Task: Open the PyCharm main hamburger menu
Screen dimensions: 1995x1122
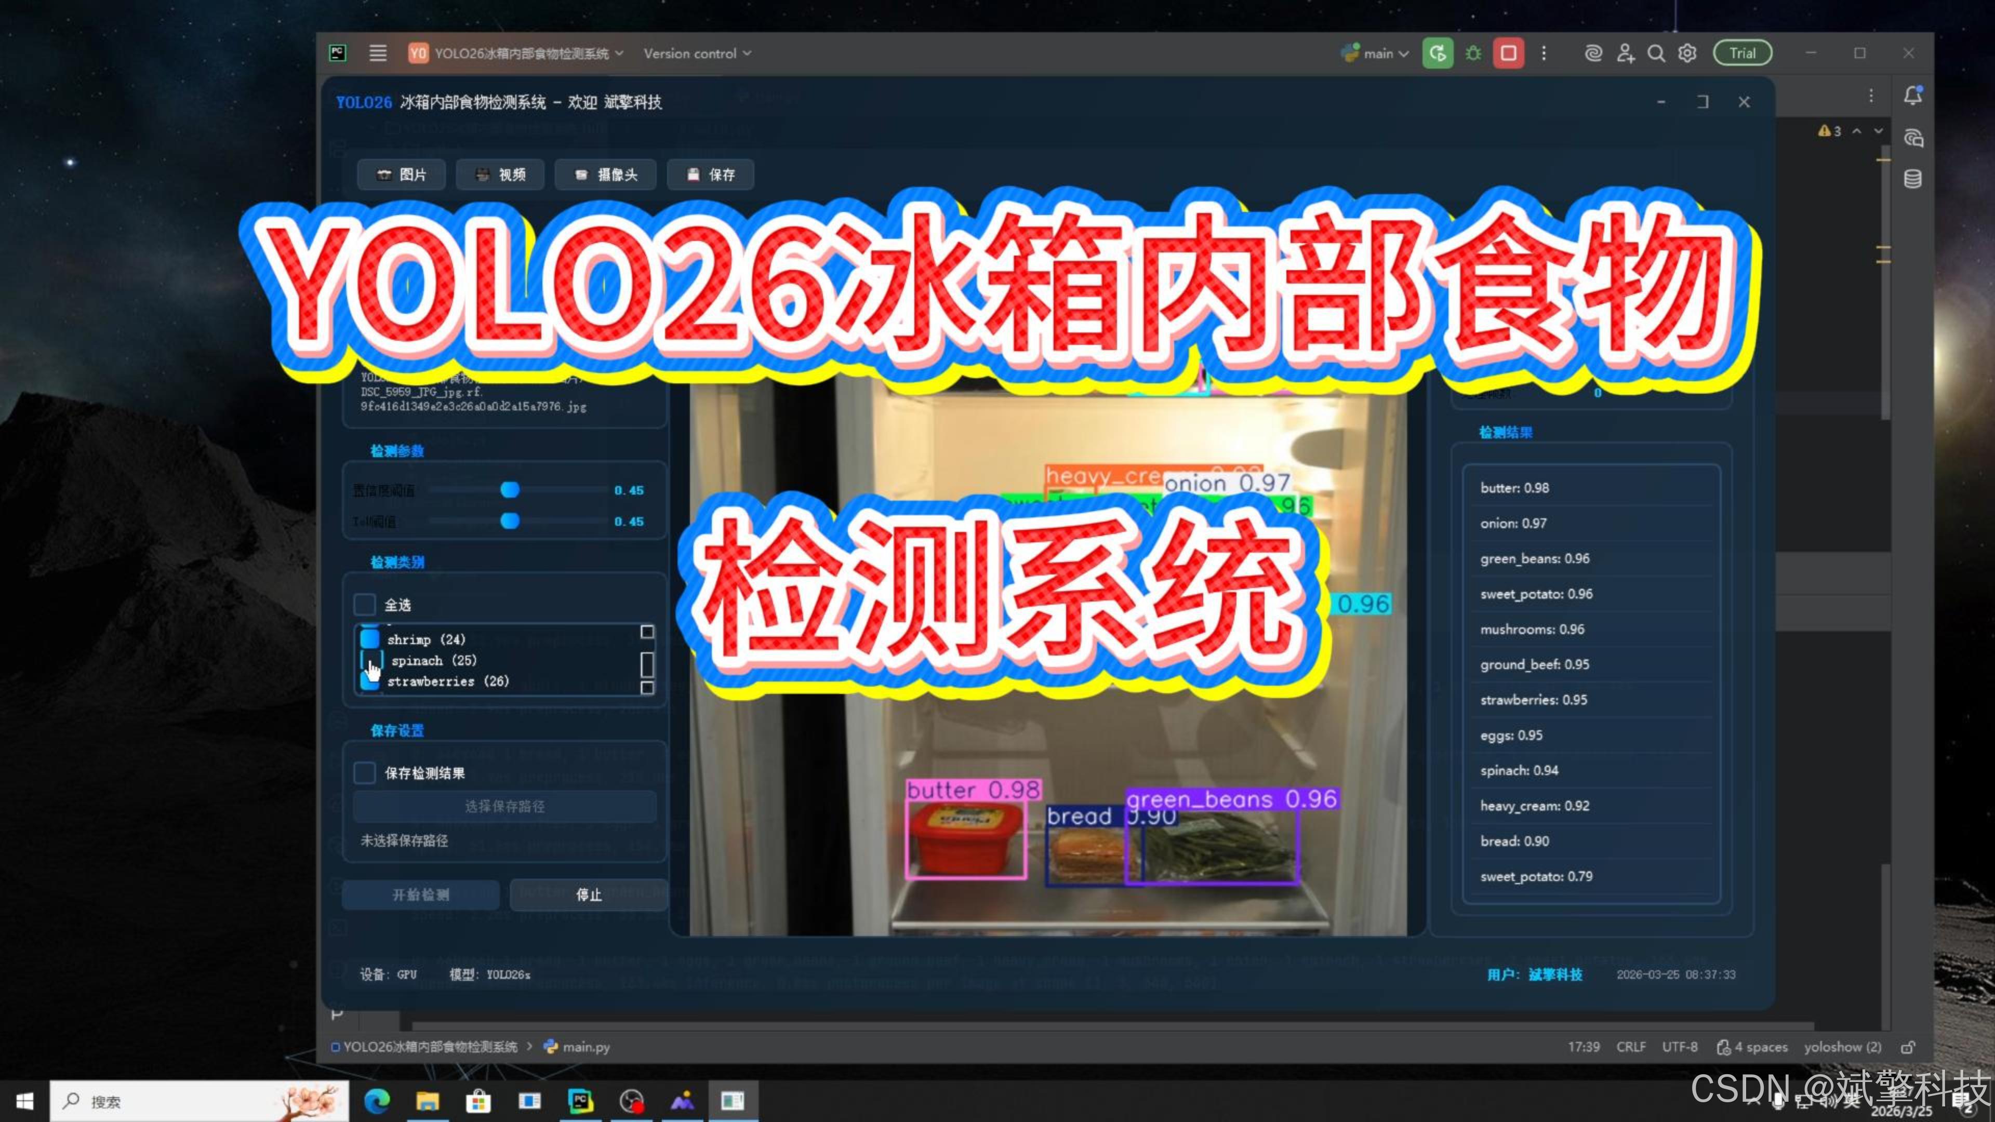Action: point(378,54)
